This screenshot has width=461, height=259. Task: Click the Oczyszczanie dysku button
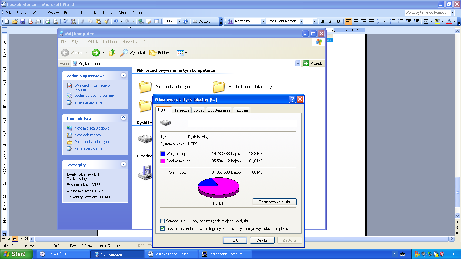pos(275,202)
